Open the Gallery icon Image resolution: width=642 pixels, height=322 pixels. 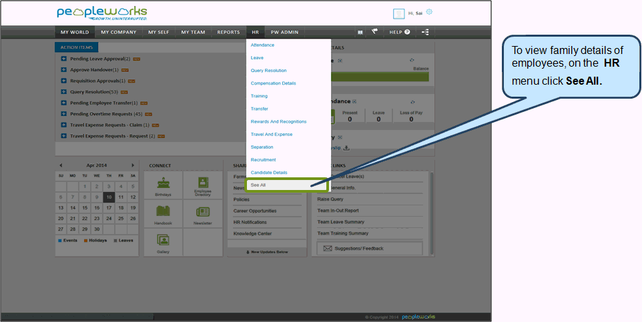(163, 242)
